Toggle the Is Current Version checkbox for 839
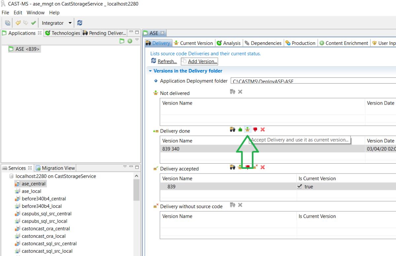The image size is (396, 256). point(300,186)
